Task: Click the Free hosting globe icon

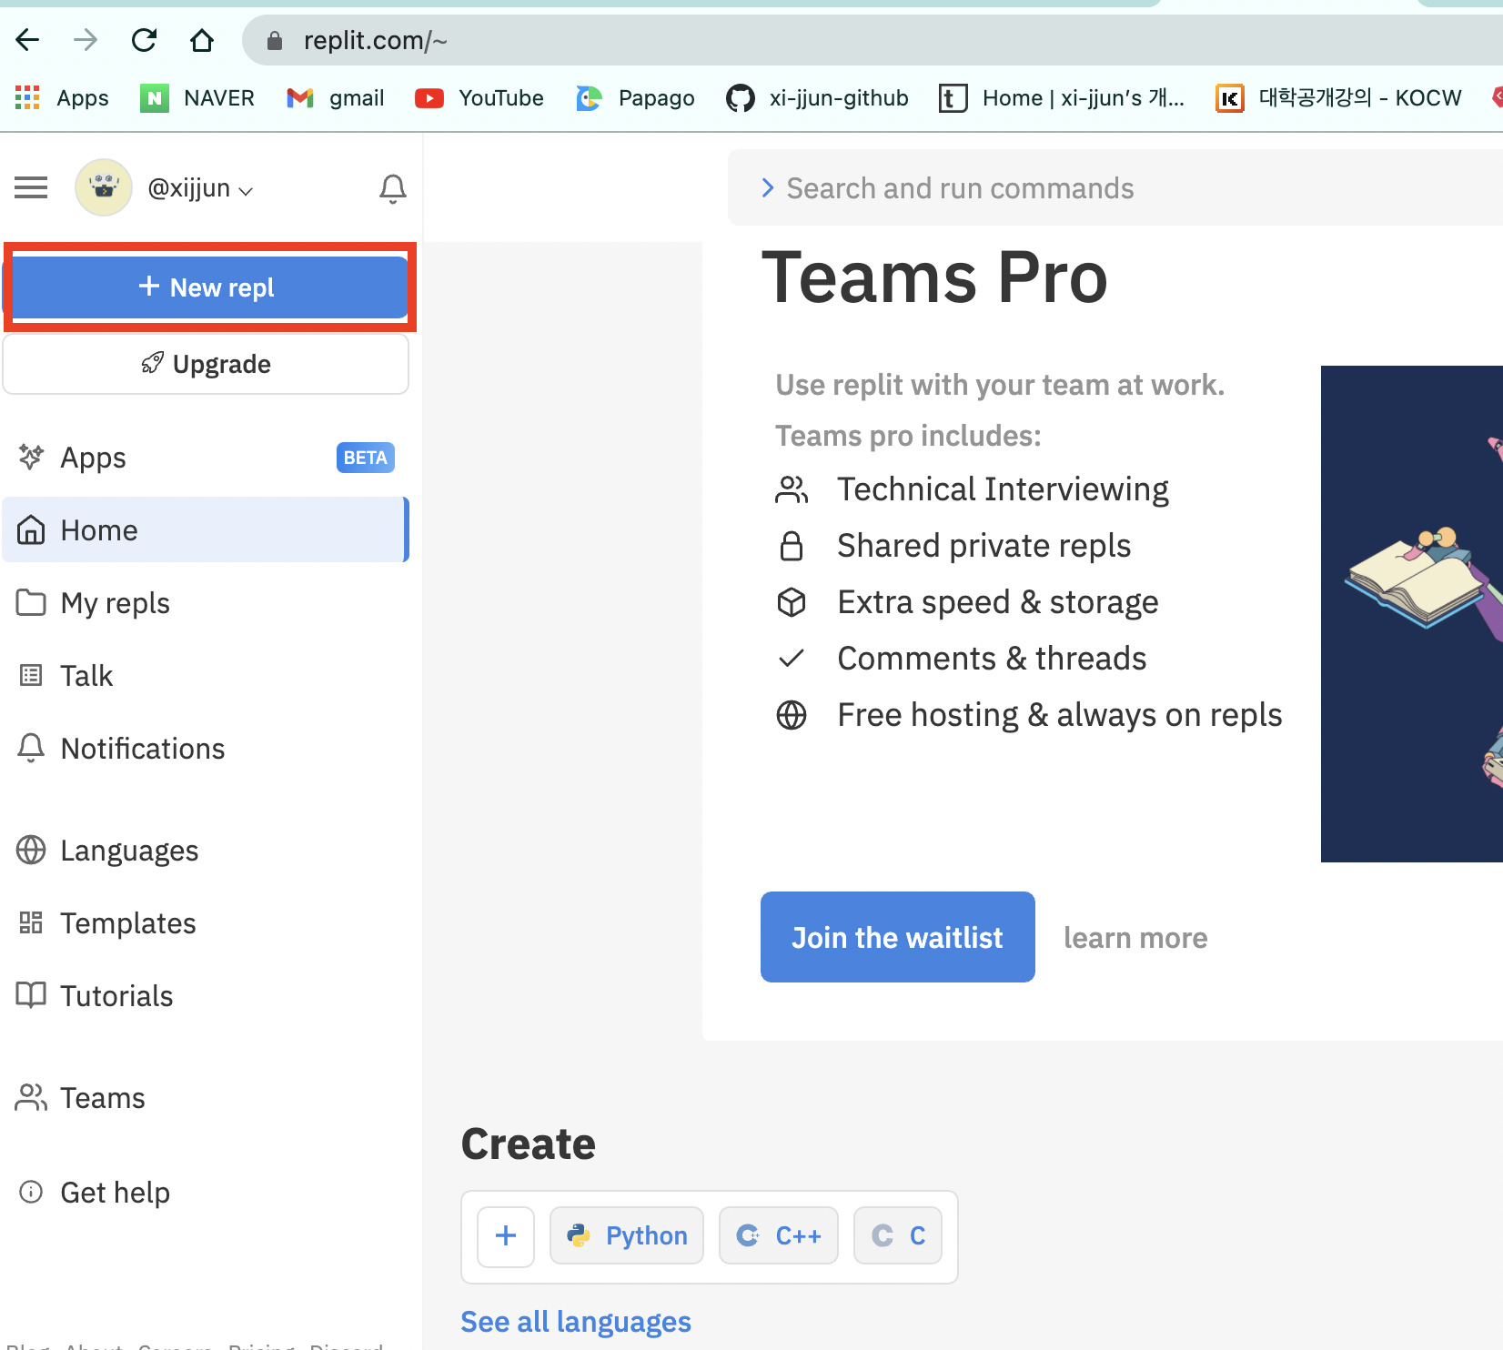Action: (792, 715)
